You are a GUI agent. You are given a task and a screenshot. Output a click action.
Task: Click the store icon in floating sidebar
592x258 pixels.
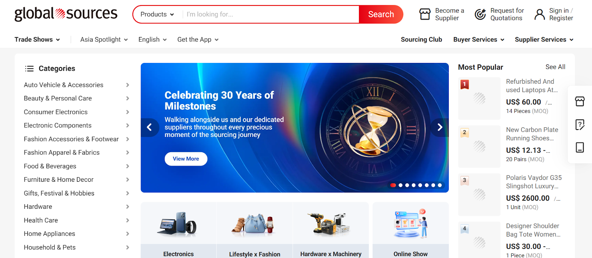point(580,101)
